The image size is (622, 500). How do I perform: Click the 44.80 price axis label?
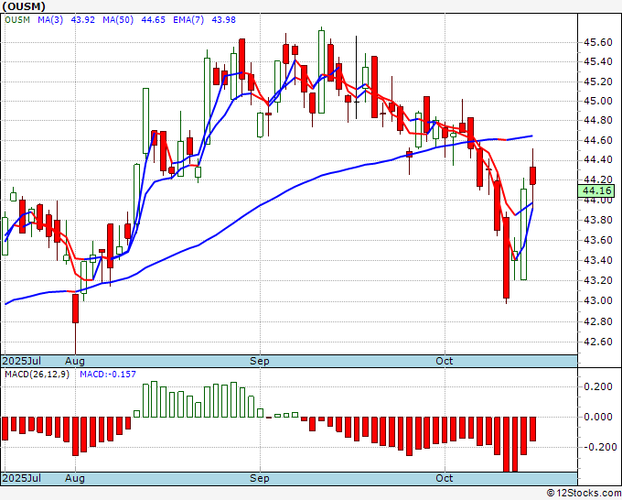click(x=597, y=120)
